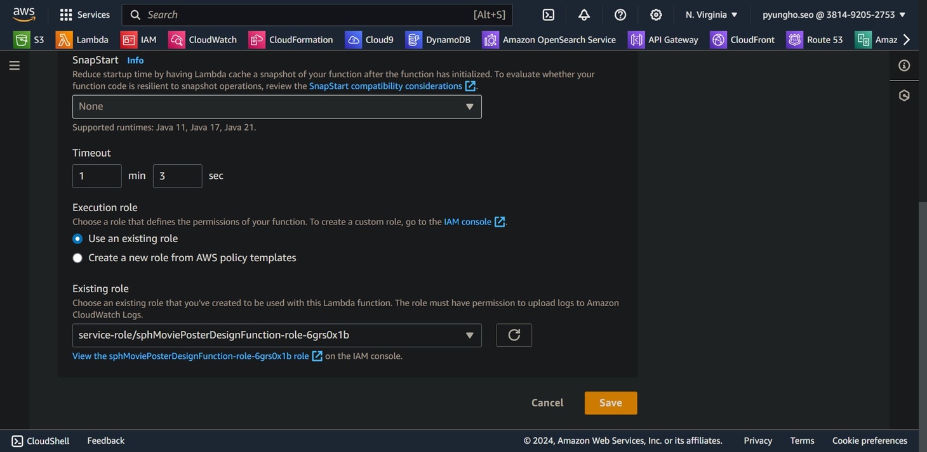
Task: Open the Existing role dropdown
Action: point(277,335)
